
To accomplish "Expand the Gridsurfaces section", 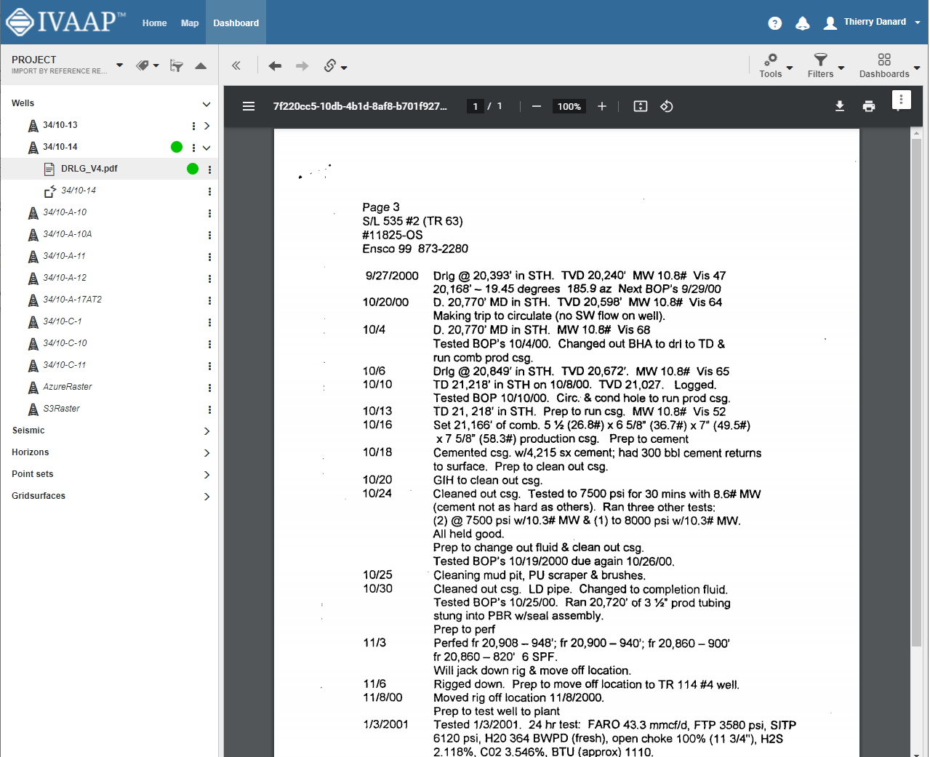I will (x=207, y=497).
